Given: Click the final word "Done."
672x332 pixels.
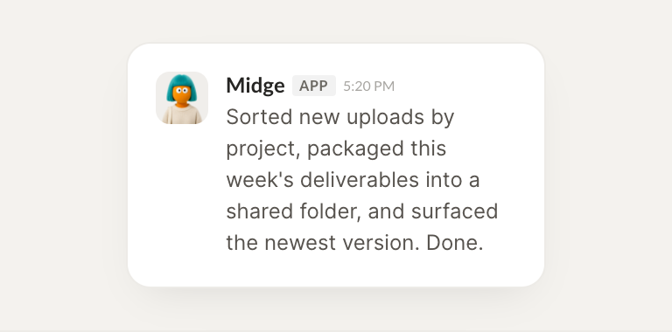Looking at the screenshot, I should [x=455, y=243].
